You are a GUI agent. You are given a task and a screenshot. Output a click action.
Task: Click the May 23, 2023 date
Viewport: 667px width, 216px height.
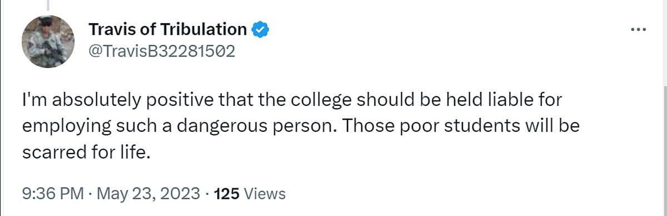point(148,194)
